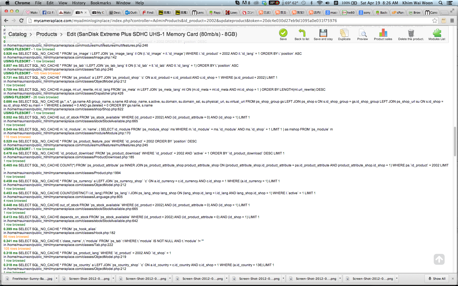The image size is (458, 286).
Task: Click the browser forward arrow
Action: [x=14, y=21]
